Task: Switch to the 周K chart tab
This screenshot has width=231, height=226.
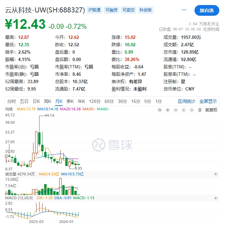Action: pos(48,101)
